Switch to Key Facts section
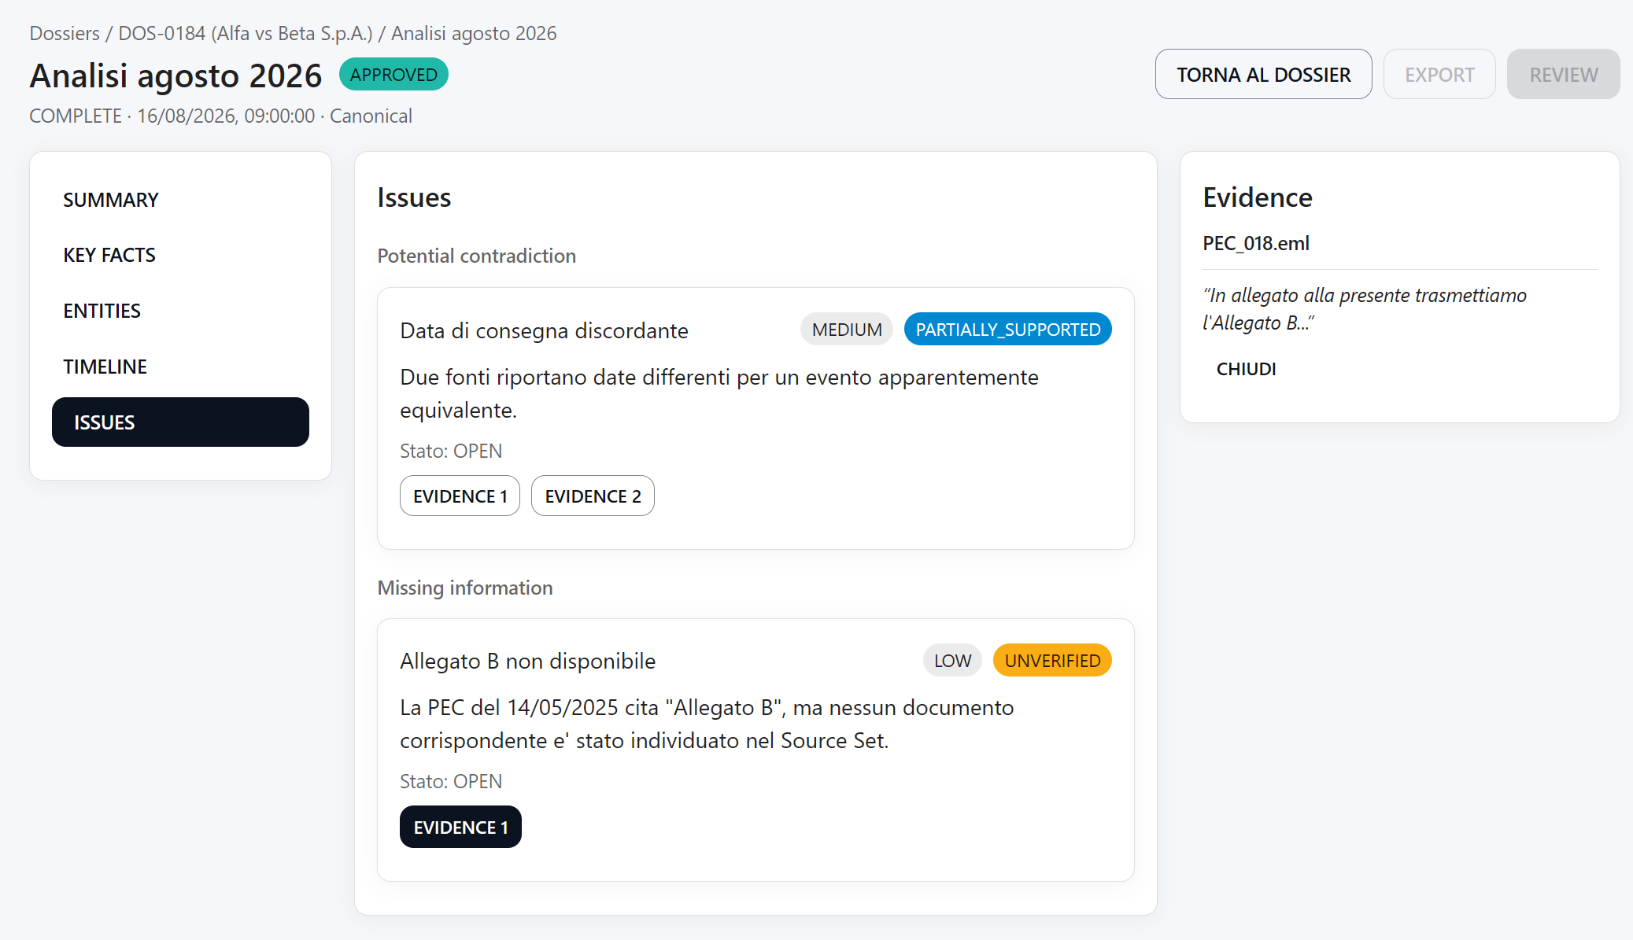 coord(180,255)
